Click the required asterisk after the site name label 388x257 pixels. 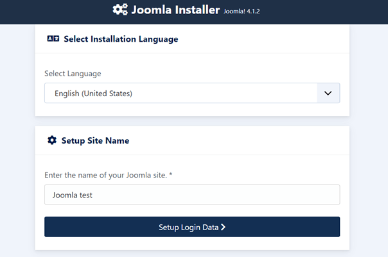tap(171, 175)
